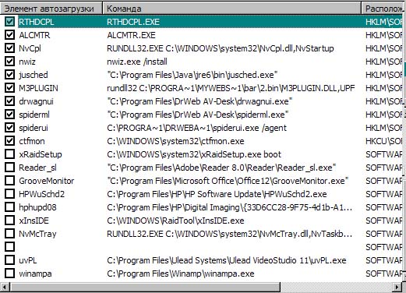This screenshot has width=406, height=293.
Task: Select the Ulead VideoStudio uvPL.exe path
Action: (x=226, y=260)
